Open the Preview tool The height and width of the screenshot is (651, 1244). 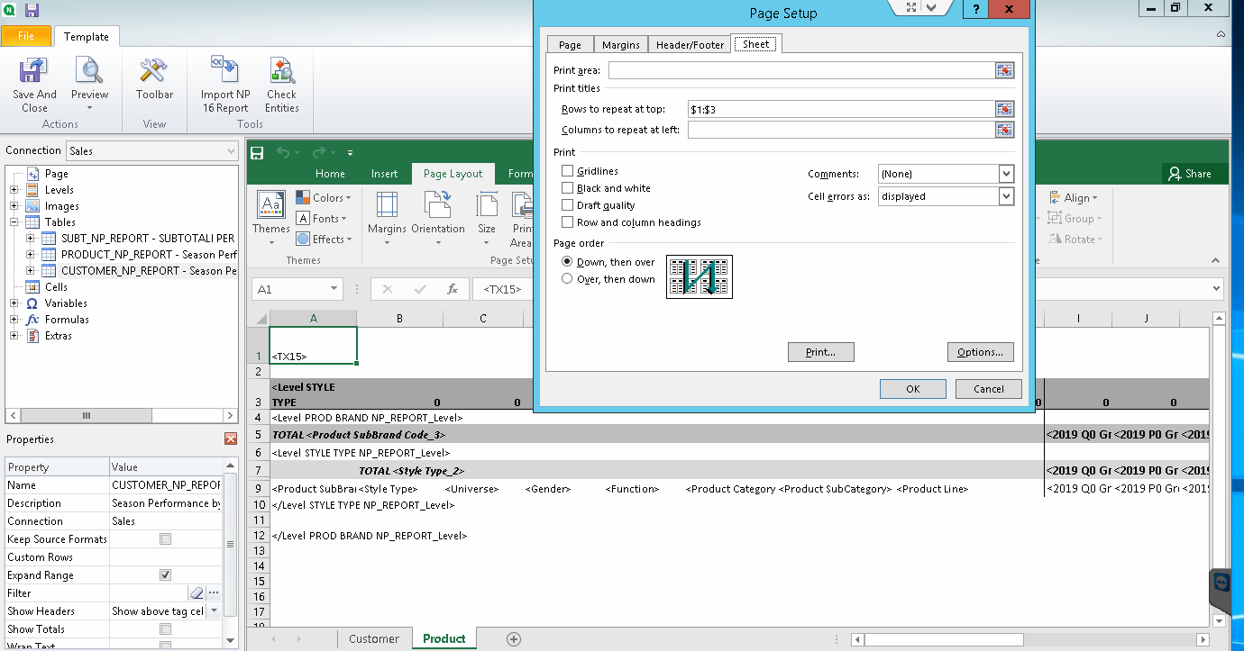[89, 81]
